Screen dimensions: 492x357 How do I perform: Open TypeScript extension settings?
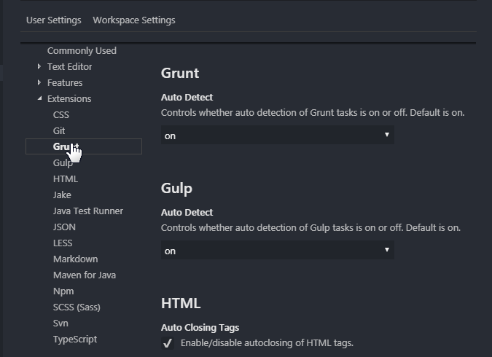pyautogui.click(x=75, y=339)
